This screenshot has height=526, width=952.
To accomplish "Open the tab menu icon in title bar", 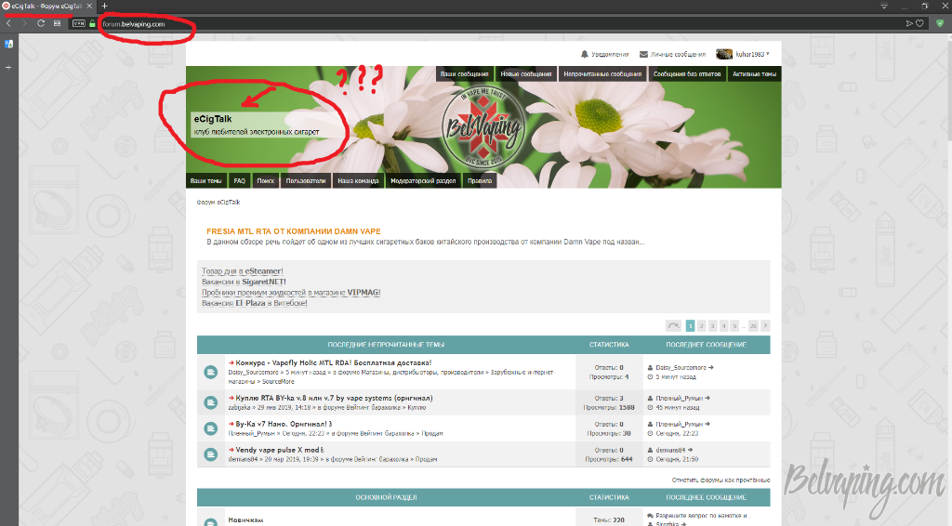I will pyautogui.click(x=884, y=7).
